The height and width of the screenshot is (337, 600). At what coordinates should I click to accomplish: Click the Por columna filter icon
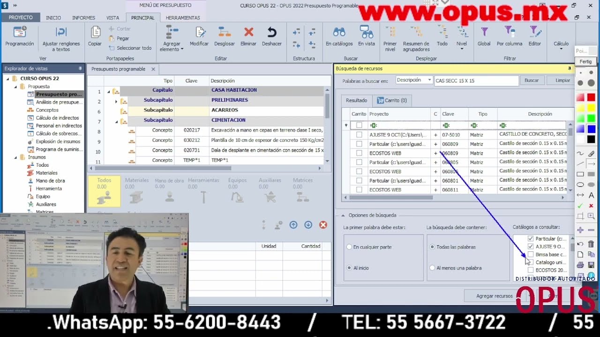click(510, 32)
